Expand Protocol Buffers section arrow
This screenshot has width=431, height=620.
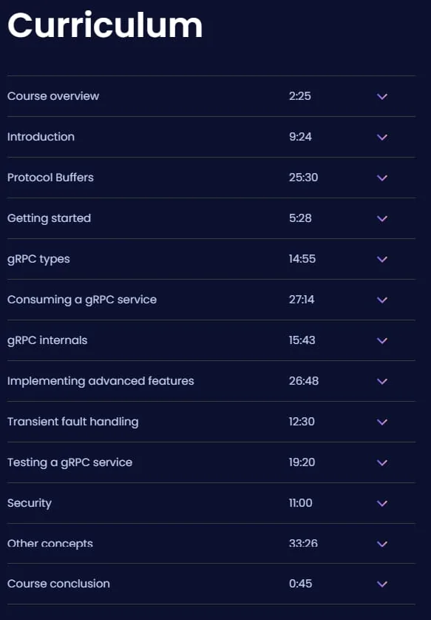point(382,178)
